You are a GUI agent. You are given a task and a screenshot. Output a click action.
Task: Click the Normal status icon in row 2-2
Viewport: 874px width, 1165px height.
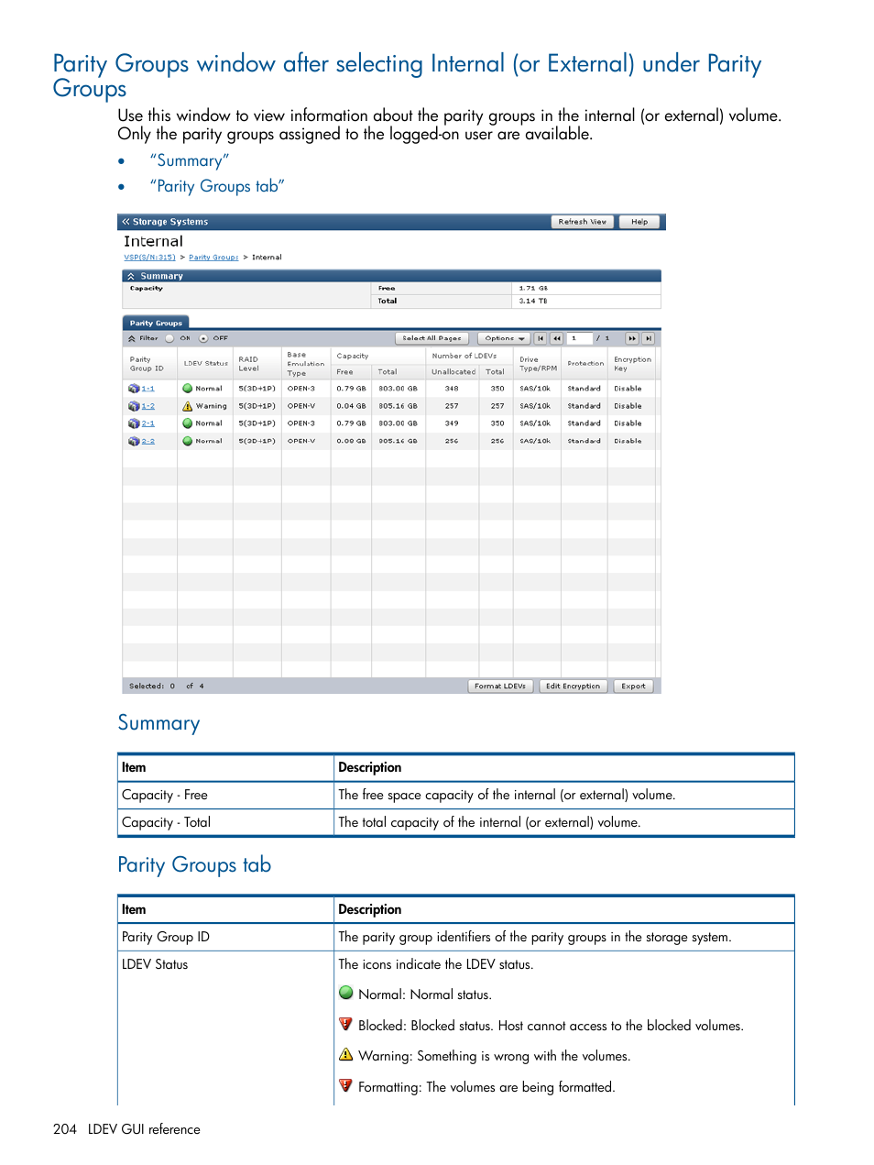[187, 441]
